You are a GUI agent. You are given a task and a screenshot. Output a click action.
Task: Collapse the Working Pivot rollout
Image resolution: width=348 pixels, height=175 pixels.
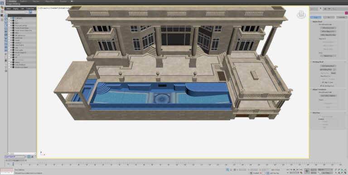click(x=318, y=62)
